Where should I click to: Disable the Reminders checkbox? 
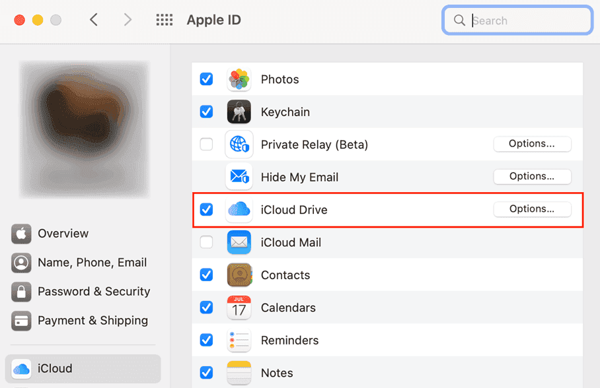coord(206,340)
